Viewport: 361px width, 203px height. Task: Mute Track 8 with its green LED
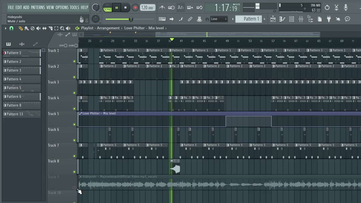click(x=74, y=172)
